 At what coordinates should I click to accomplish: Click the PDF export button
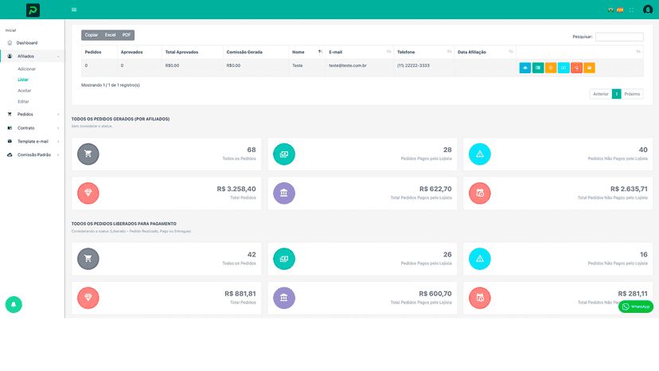tap(127, 35)
